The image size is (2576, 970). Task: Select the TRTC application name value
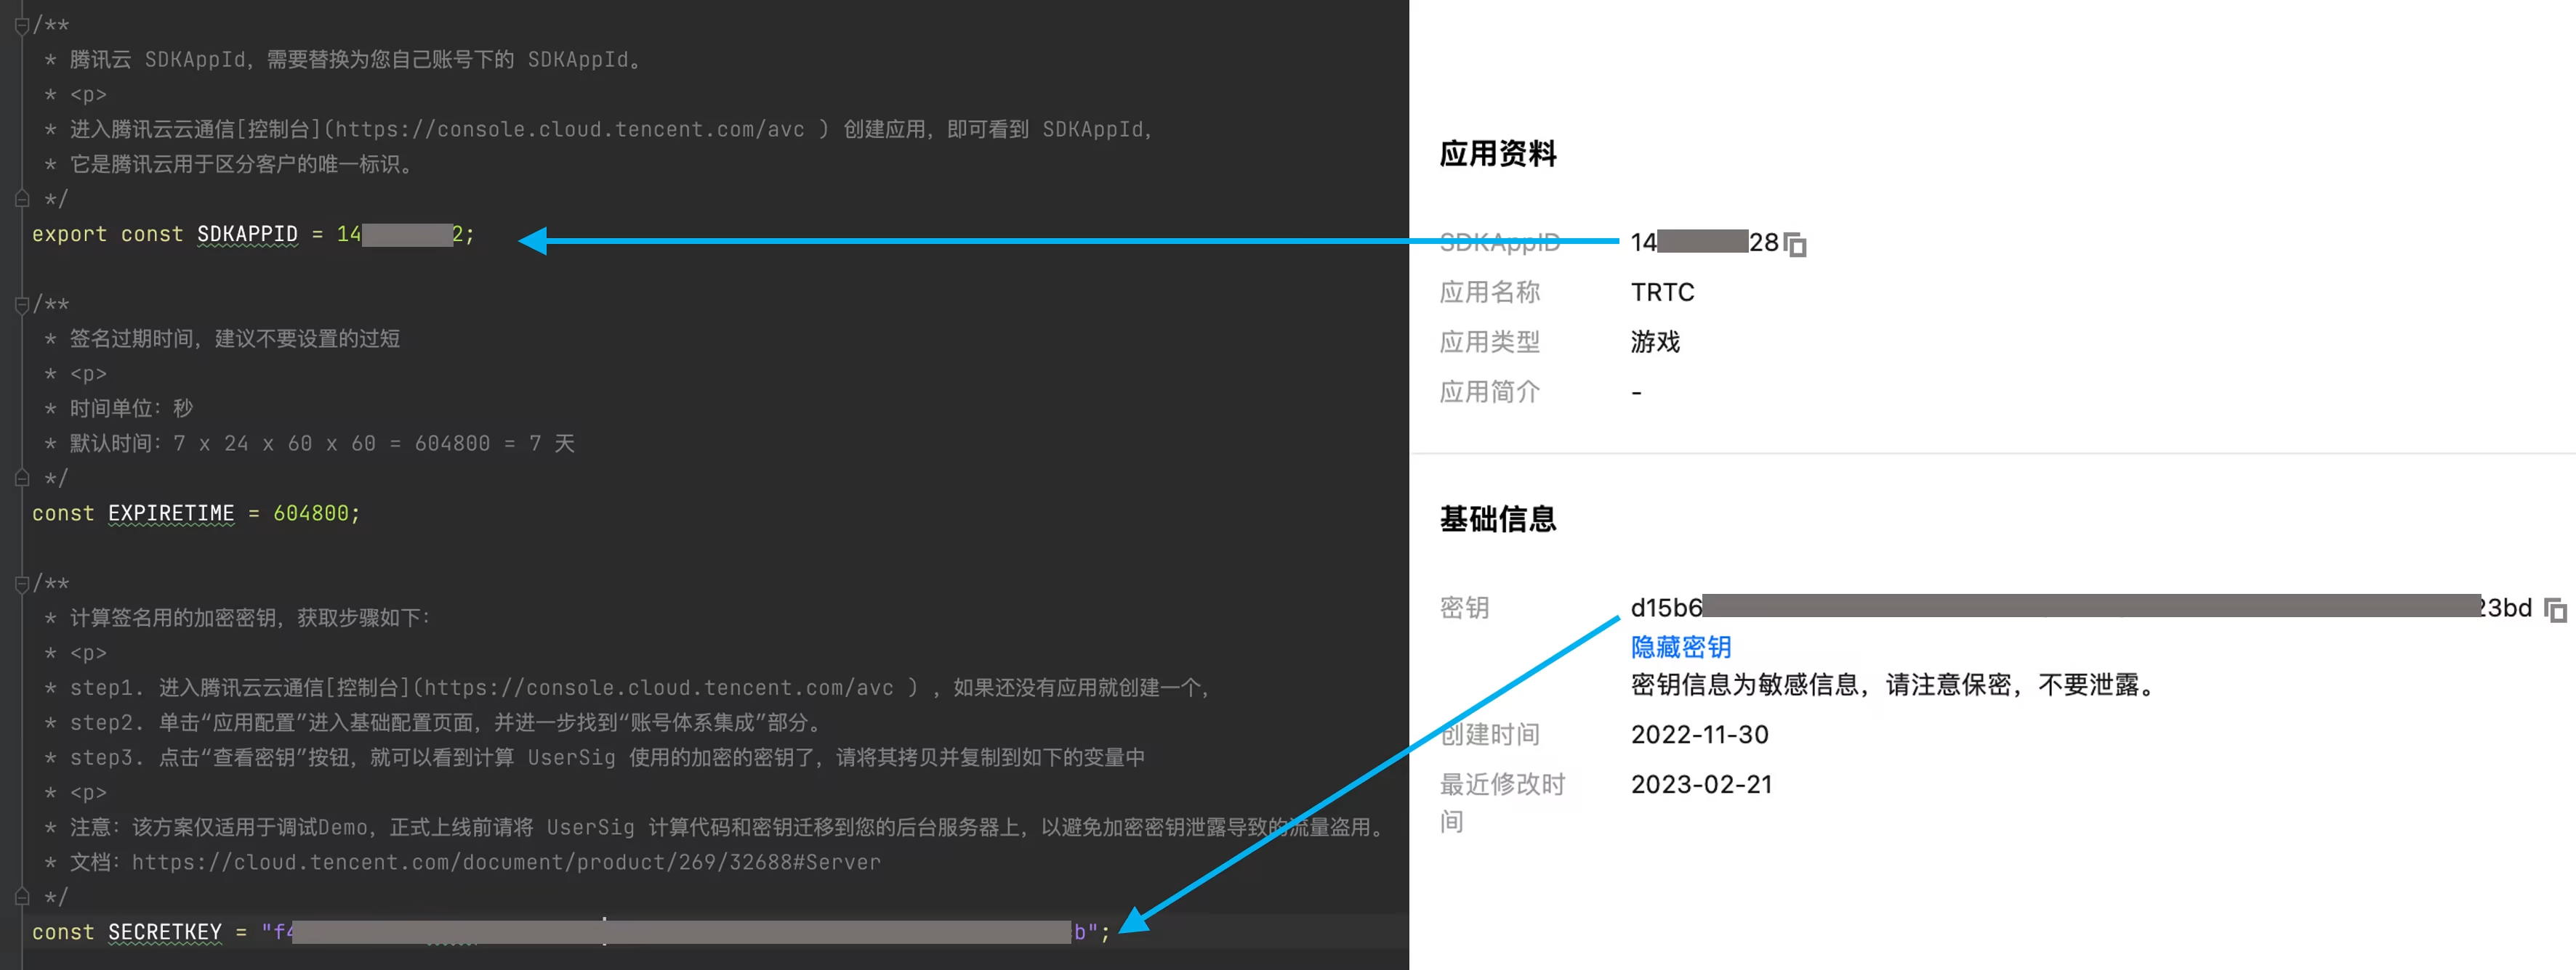pyautogui.click(x=1662, y=293)
